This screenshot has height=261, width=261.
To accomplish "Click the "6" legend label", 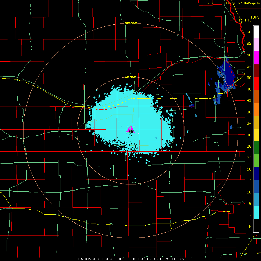I will (x=250, y=204).
